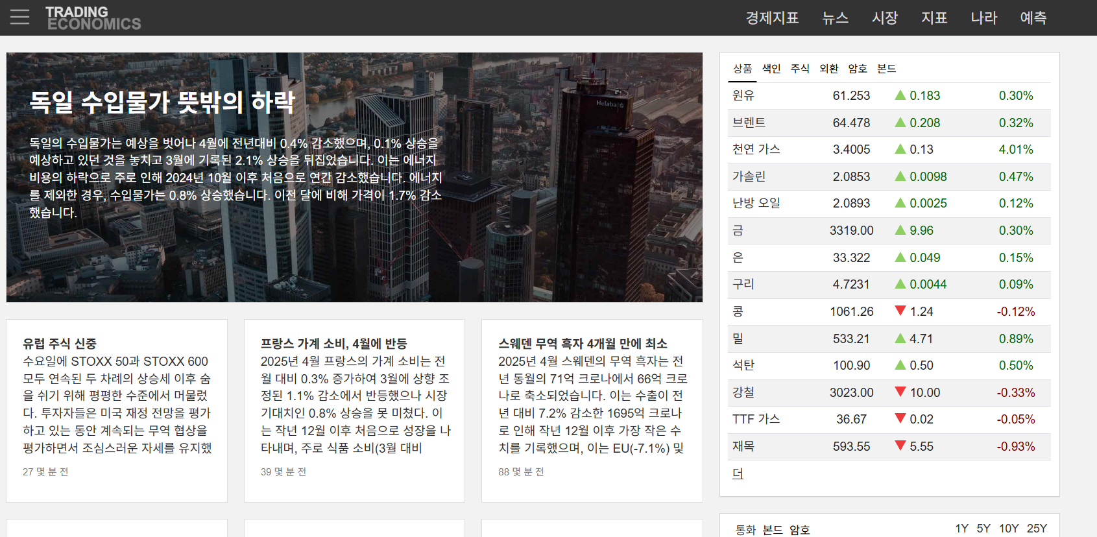Switch to the 색인 tab
This screenshot has height=537, width=1097.
click(771, 69)
